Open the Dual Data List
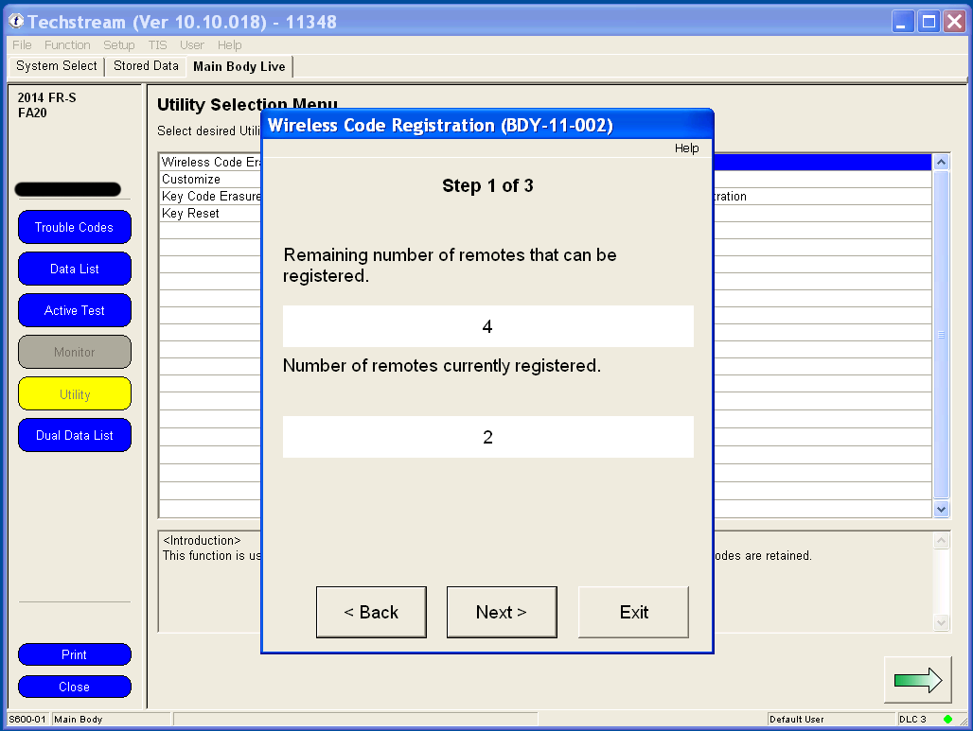The height and width of the screenshot is (731, 973). coord(74,435)
